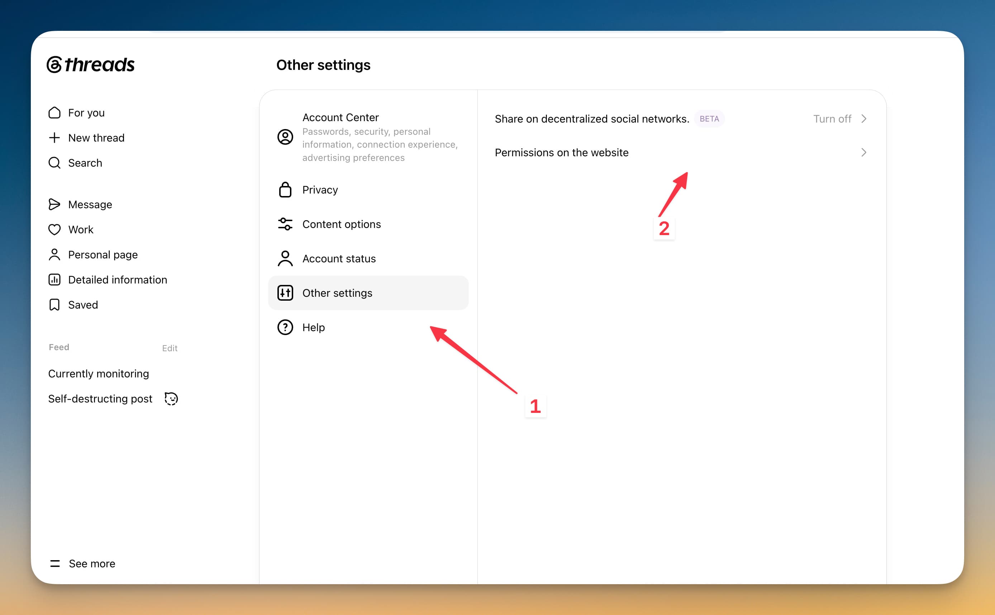Open Share on decentralized social networks
The image size is (995, 615).
point(681,119)
